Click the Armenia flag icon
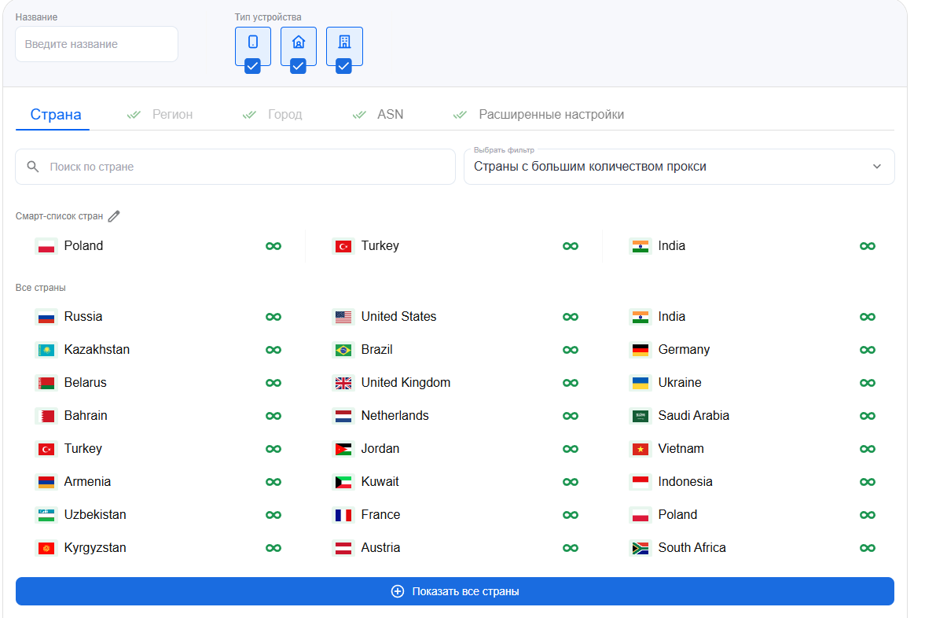Viewport: 925px width, 618px height. [x=46, y=483]
